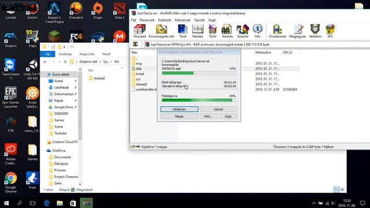Sort by Módosítva column in WinRAR
The width and height of the screenshot is (370, 208).
[263, 53]
